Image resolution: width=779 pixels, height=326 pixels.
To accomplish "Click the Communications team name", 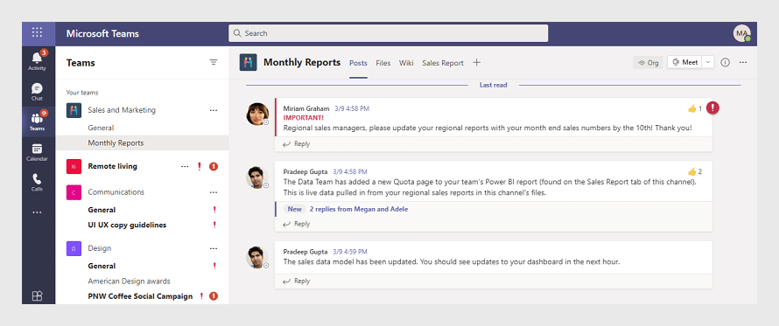I will (116, 192).
